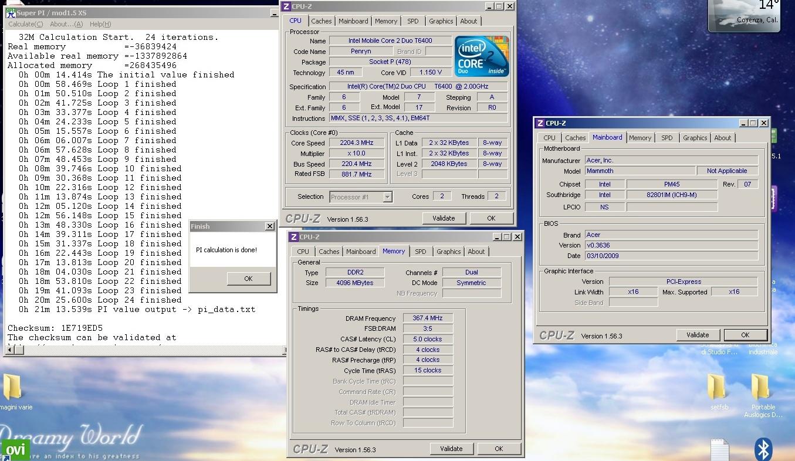Click the Bluetooth desktop icon

tap(763, 449)
